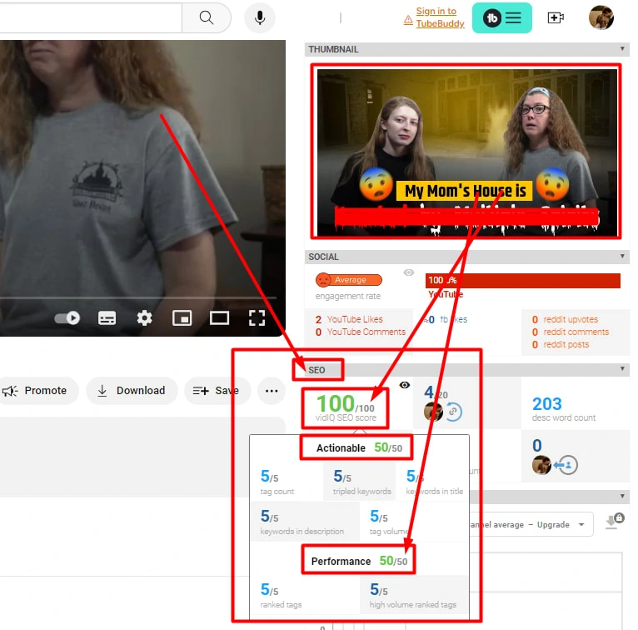Open the more actions ellipsis menu
Image resolution: width=638 pixels, height=630 pixels.
point(272,390)
